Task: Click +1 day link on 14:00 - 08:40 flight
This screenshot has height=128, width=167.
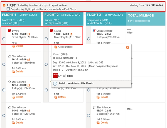Action: click(29, 111)
